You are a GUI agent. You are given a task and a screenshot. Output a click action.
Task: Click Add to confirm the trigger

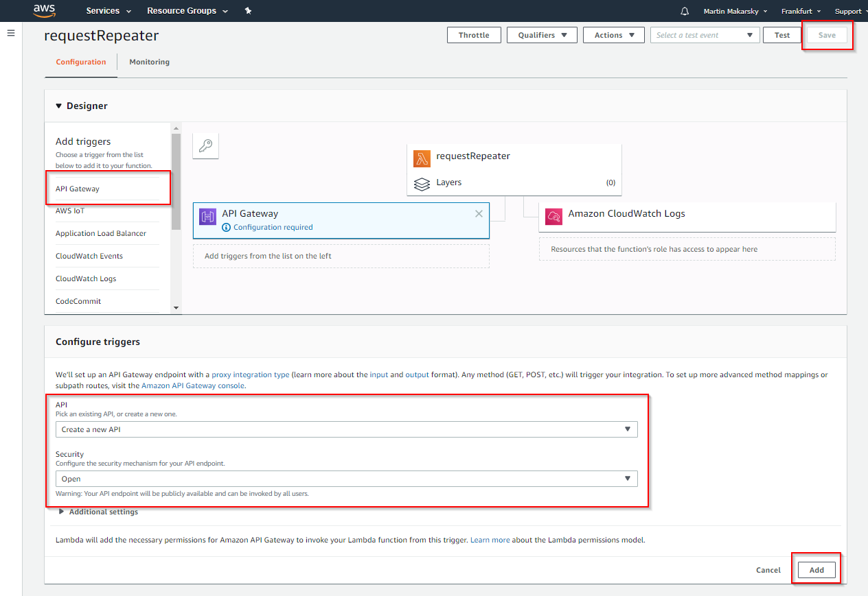coord(816,569)
